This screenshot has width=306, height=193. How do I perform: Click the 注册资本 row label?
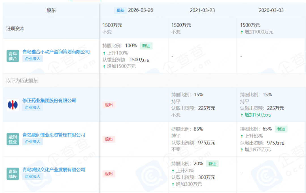point(15,29)
